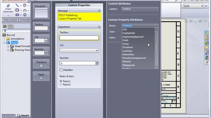Viewport: 211px width, 118px height.
Task: Collapse the Message group
Action: (x=99, y=11)
